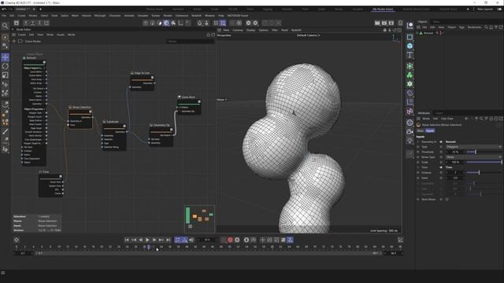The width and height of the screenshot is (504, 283).
Task: Toggle the Scale parameter animation dot
Action: click(418, 162)
